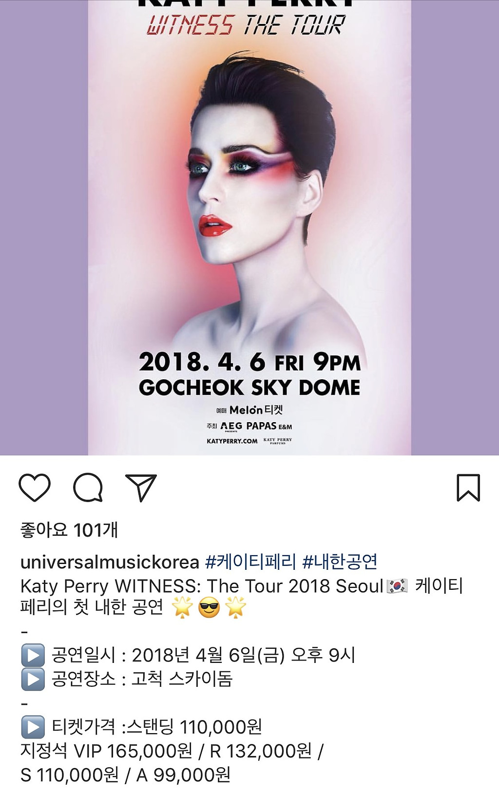Tap the play emoji beside 티켓가격
This screenshot has height=796, width=499.
[33, 727]
